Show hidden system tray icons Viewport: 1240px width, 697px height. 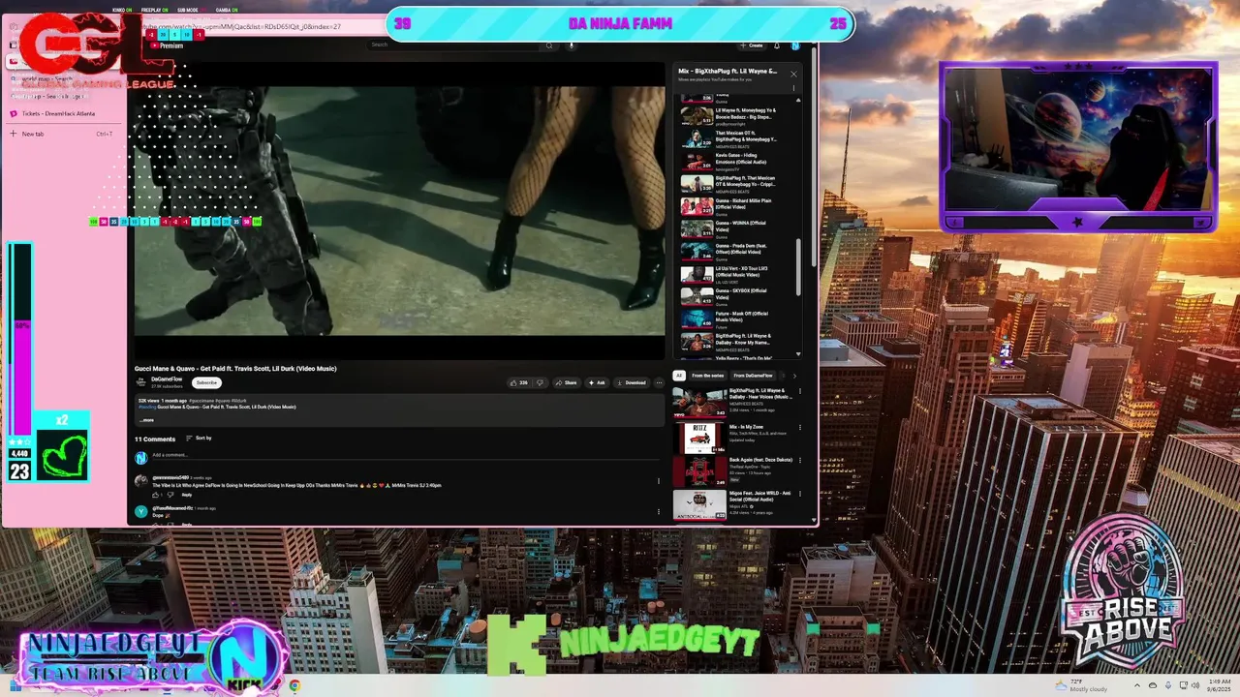pos(1137,685)
